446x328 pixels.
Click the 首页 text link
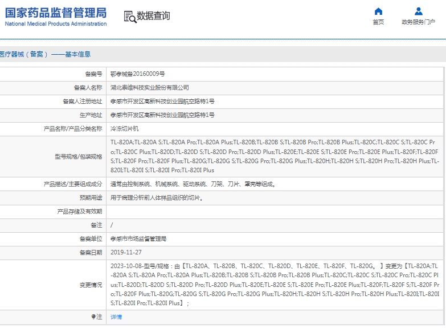(378, 22)
